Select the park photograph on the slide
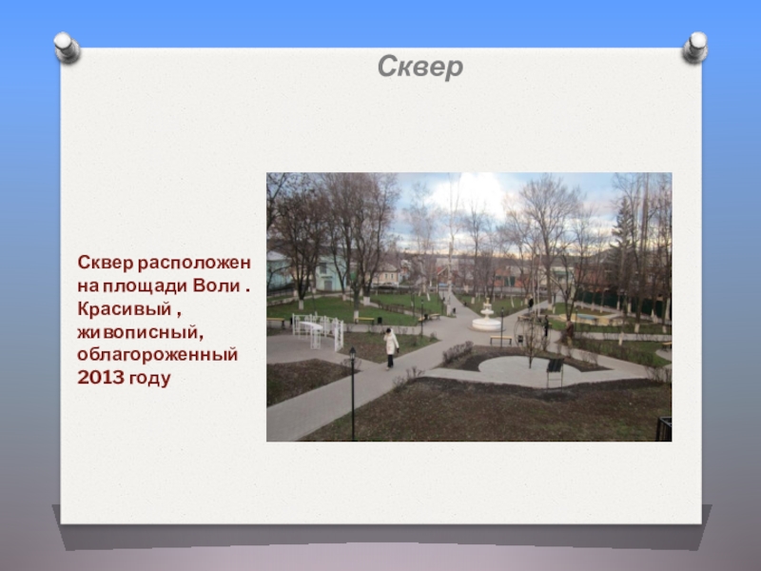Viewport: 761px width, 571px height. (x=469, y=306)
